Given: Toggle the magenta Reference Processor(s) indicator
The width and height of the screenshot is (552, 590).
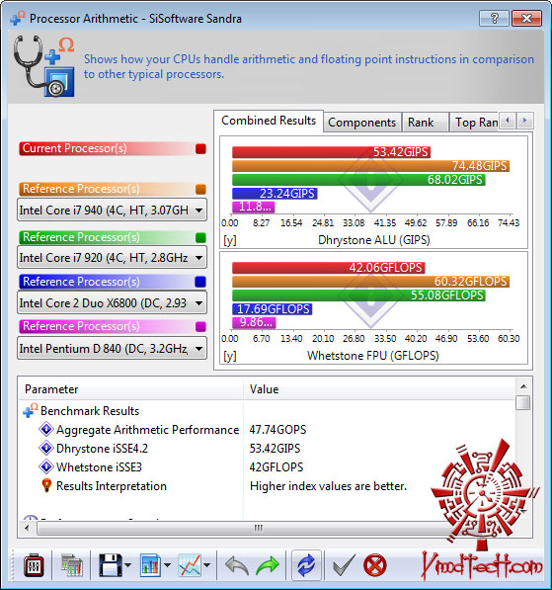Looking at the screenshot, I should click(200, 326).
